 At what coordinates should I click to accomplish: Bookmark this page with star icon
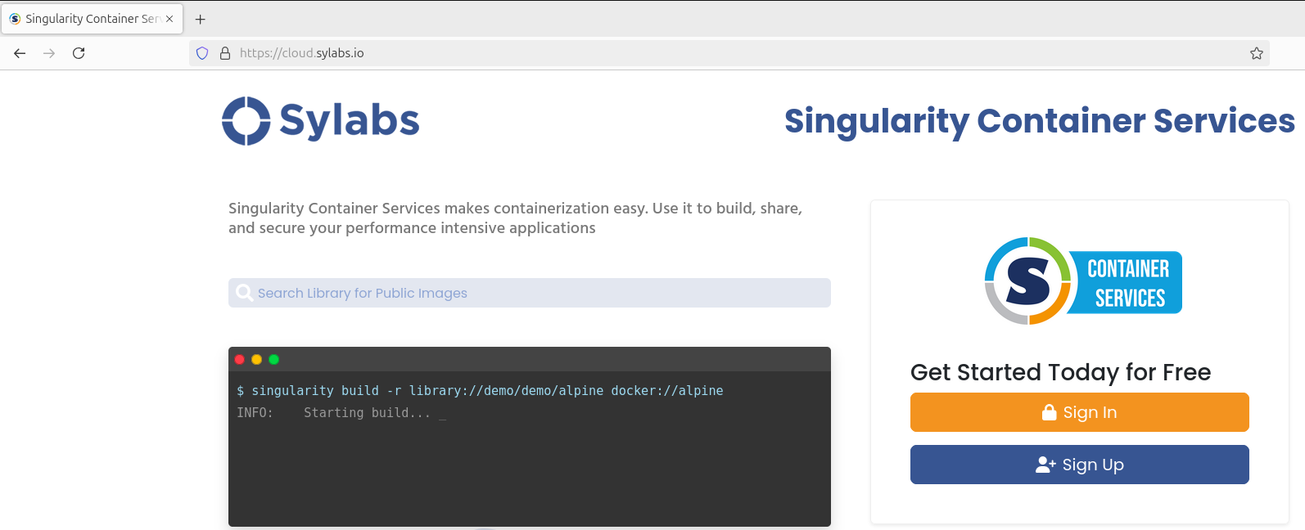pyautogui.click(x=1257, y=53)
